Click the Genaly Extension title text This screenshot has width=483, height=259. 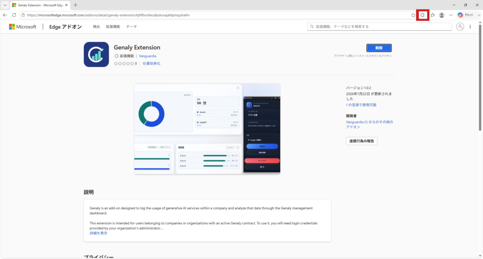tap(137, 48)
